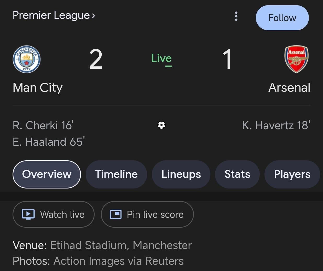Screen dimensions: 323x271
Task: Click the Watch live TV icon
Action: (x=28, y=214)
